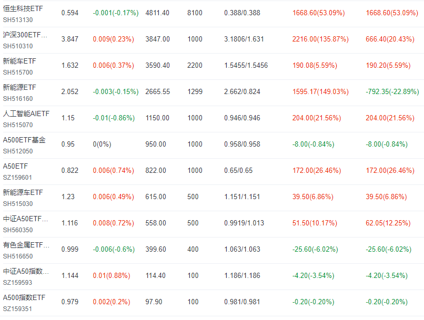Click cost value 0.388/0.388
The image size is (424, 320).
243,13
